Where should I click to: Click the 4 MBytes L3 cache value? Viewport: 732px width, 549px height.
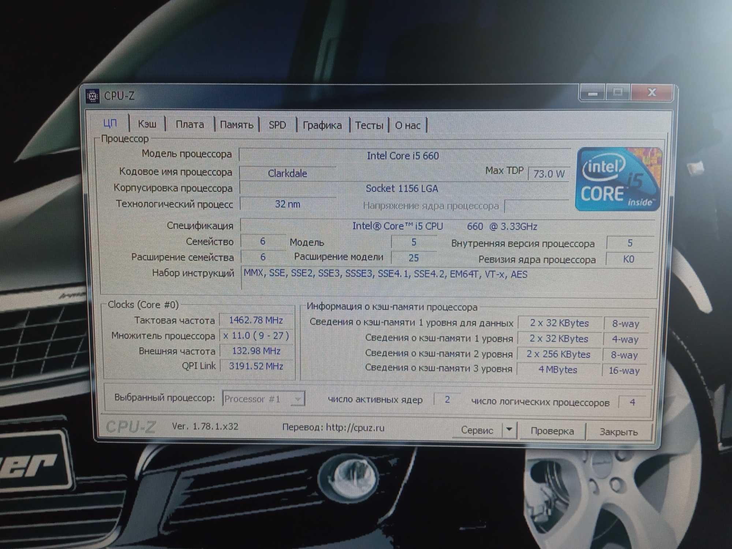(x=558, y=370)
